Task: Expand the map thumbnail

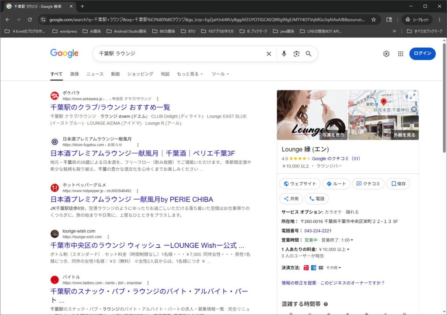Action: pyautogui.click(x=412, y=97)
